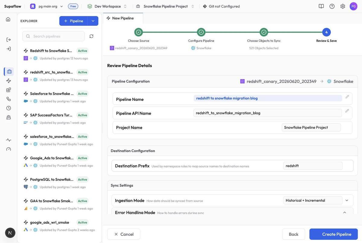Click the Review & Save step 4 circle
Screen dimensions: 362x243
click(x=326, y=32)
